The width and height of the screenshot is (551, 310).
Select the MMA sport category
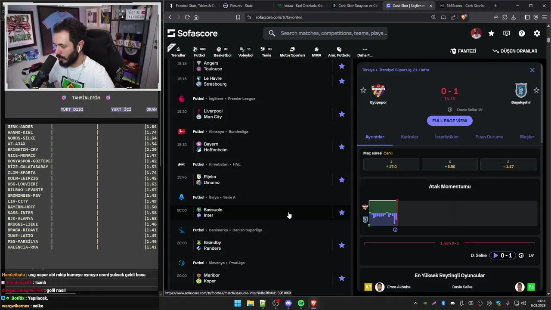coord(316,52)
